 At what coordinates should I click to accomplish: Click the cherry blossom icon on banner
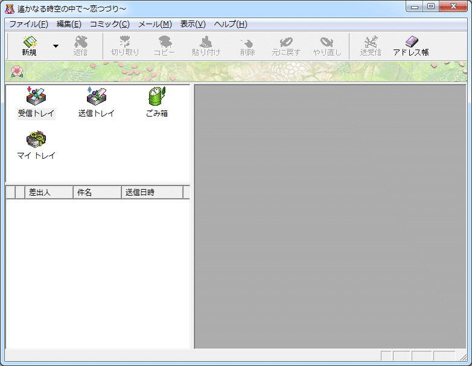17,72
